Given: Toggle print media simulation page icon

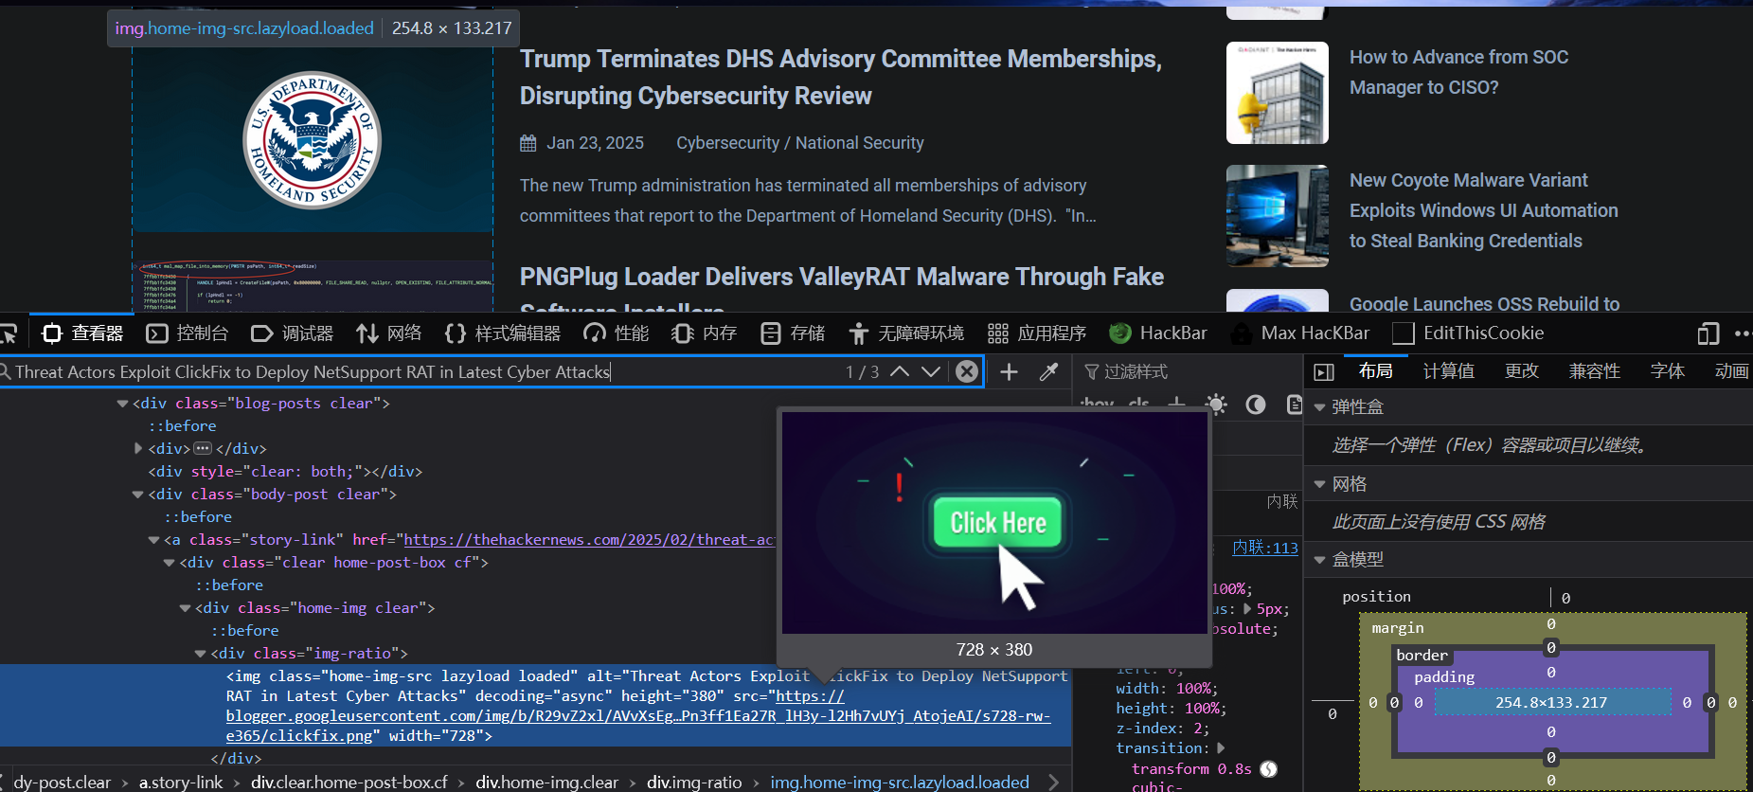Looking at the screenshot, I should 1294,405.
